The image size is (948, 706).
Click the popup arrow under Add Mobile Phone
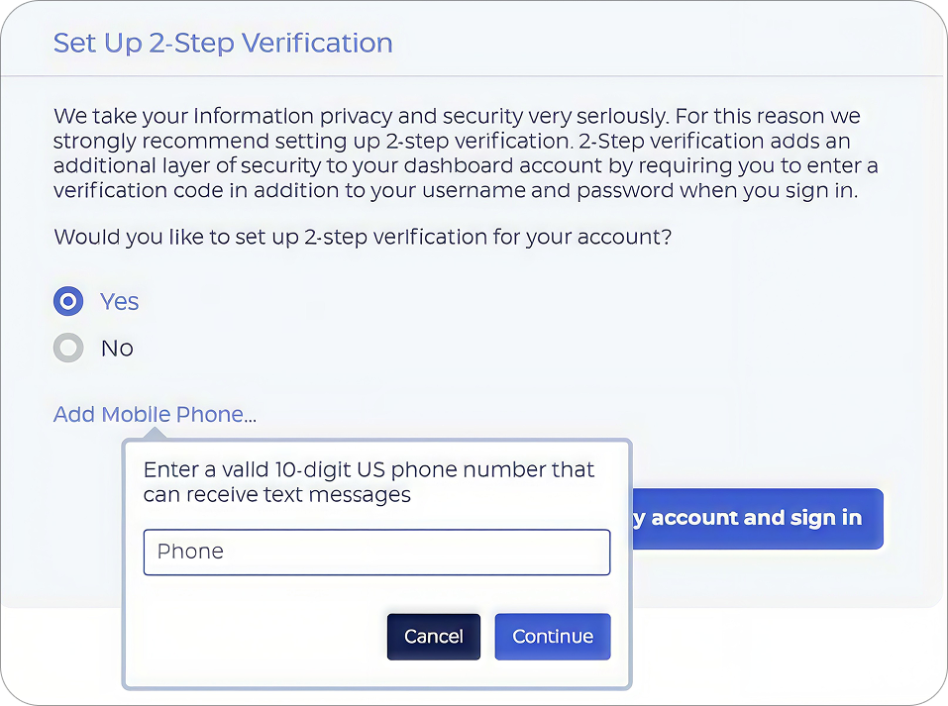[155, 433]
